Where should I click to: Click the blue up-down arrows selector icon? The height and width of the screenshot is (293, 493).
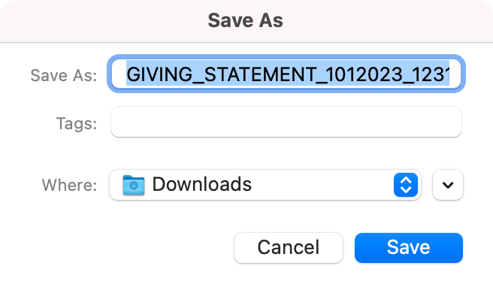[x=406, y=185]
